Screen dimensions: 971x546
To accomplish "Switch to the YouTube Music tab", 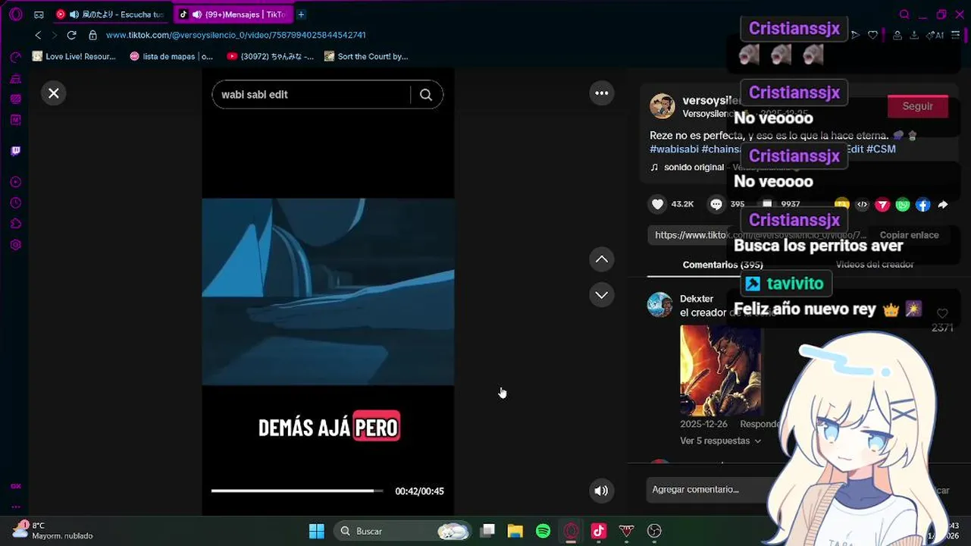I will pyautogui.click(x=111, y=14).
